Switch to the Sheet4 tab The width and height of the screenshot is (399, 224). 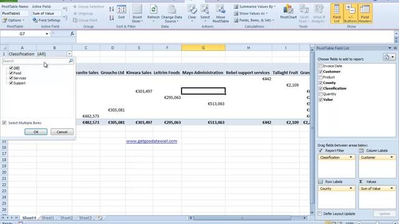29,218
